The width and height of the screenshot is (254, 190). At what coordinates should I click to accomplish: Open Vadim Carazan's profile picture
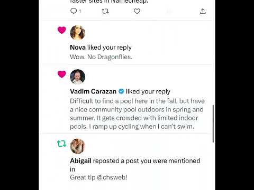77,77
